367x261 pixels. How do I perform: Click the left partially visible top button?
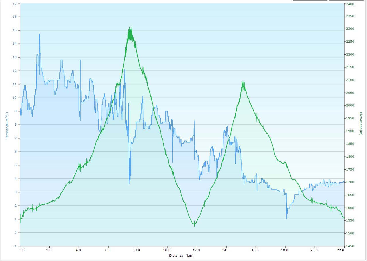tap(310, 0)
